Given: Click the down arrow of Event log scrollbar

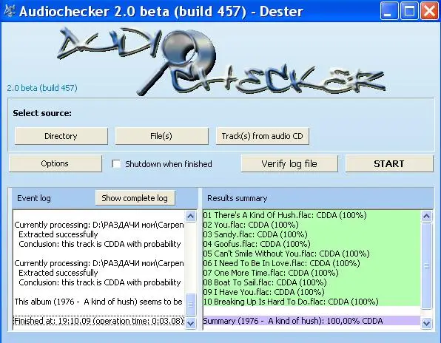Looking at the screenshot, I should click(x=191, y=323).
